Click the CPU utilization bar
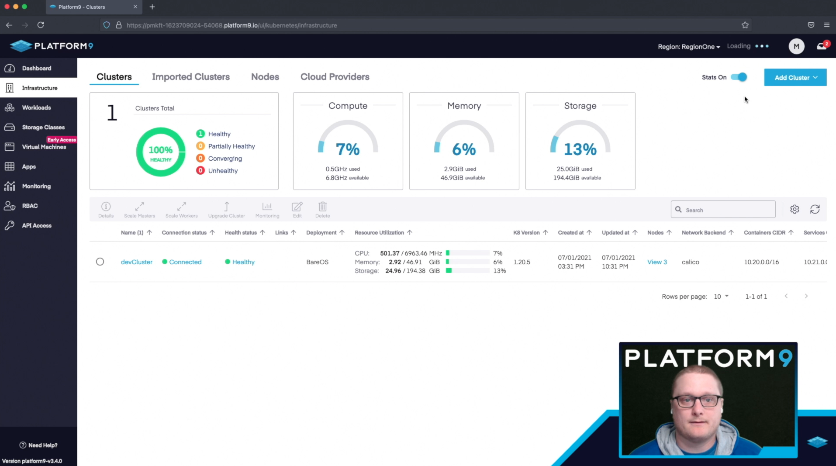This screenshot has height=466, width=836. 467,253
